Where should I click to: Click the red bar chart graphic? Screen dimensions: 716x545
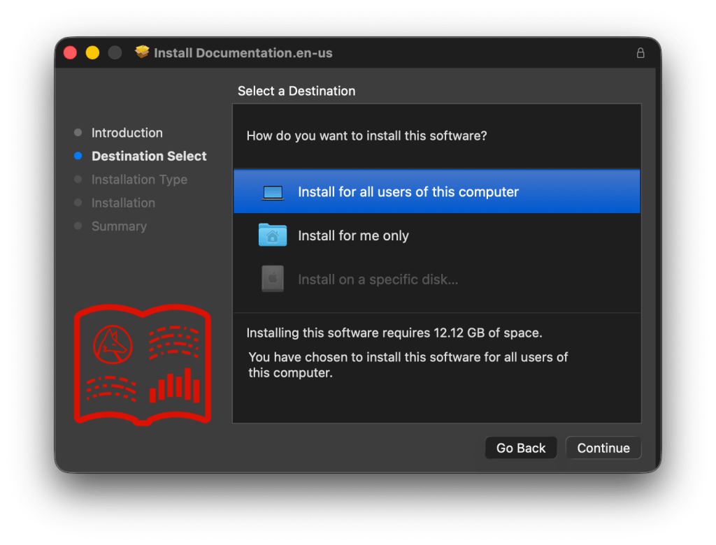pos(175,386)
